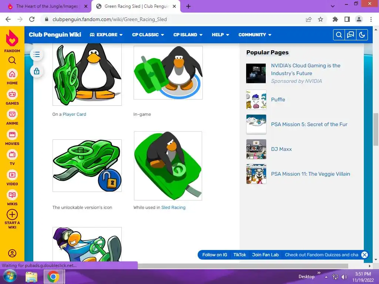Open the Puffle popular page
This screenshot has height=284, width=379.
coord(278,99)
